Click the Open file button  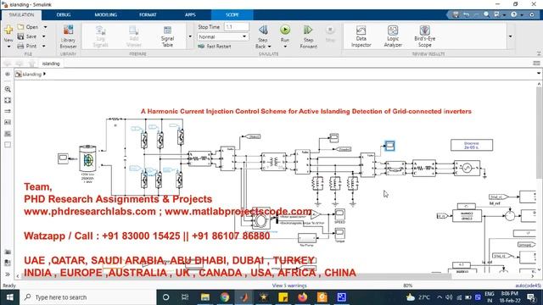point(28,27)
